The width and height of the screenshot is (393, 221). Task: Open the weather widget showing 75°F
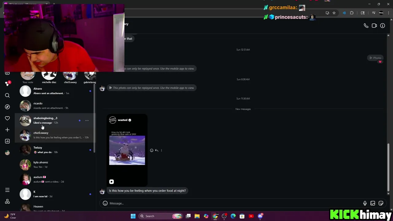[10, 216]
